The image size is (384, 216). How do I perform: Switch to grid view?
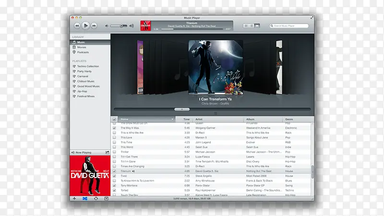pyautogui.click(x=246, y=26)
